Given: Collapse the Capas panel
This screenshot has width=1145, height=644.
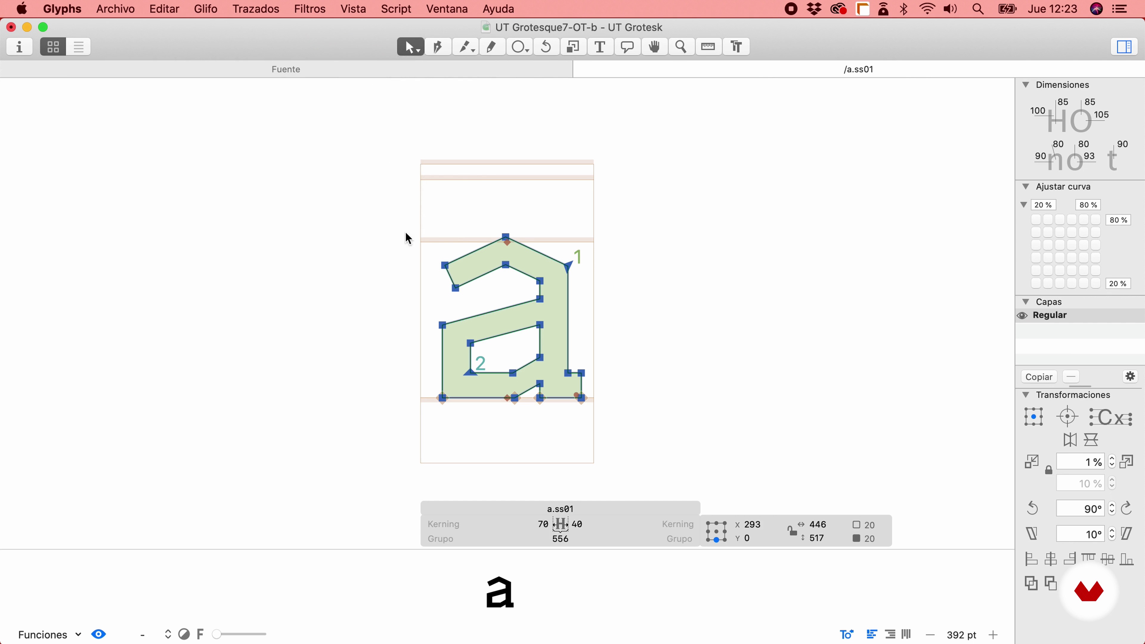Looking at the screenshot, I should [x=1026, y=301].
